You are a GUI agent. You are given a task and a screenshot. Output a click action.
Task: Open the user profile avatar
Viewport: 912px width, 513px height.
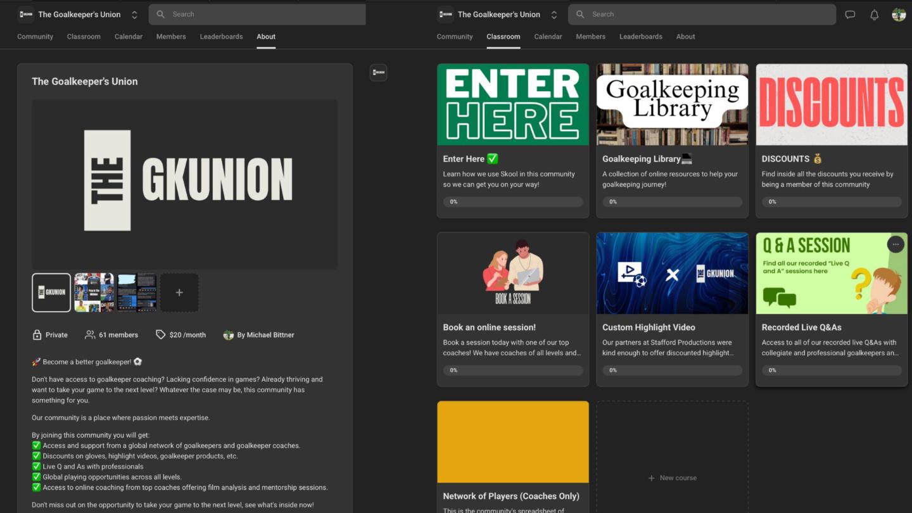(898, 15)
